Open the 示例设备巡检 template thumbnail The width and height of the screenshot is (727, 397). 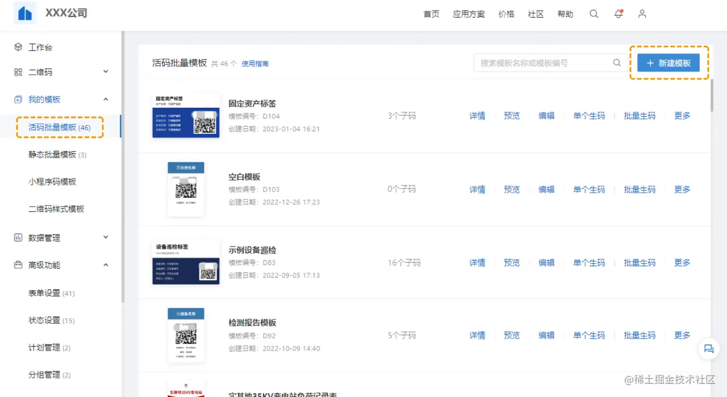186,263
